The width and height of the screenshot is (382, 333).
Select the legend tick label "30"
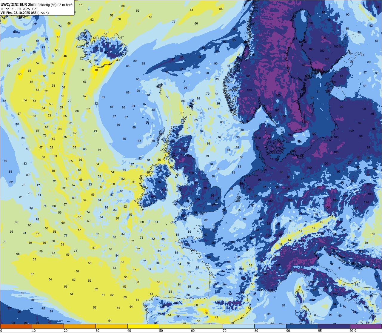97,331
